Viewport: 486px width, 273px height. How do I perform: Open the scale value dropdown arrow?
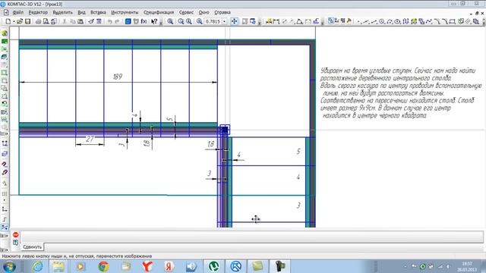[225, 21]
